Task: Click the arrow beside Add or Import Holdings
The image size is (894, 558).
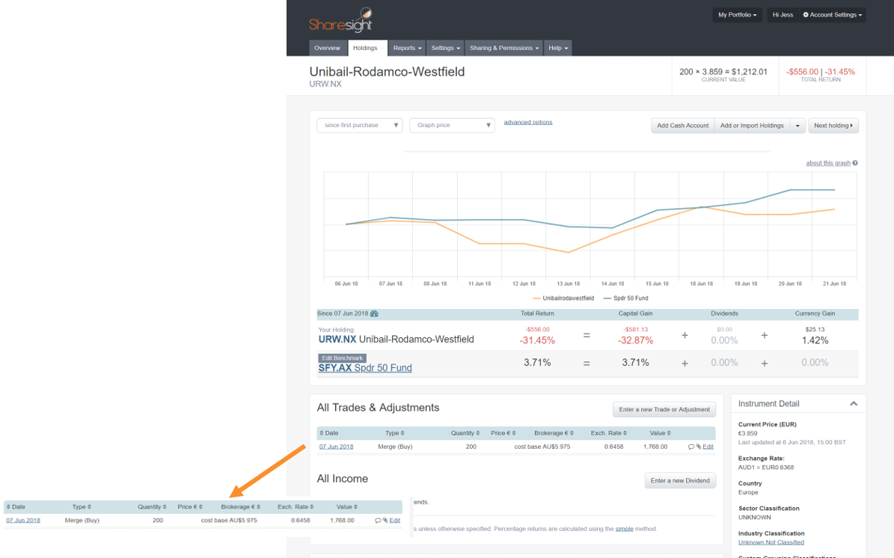Action: click(x=797, y=126)
